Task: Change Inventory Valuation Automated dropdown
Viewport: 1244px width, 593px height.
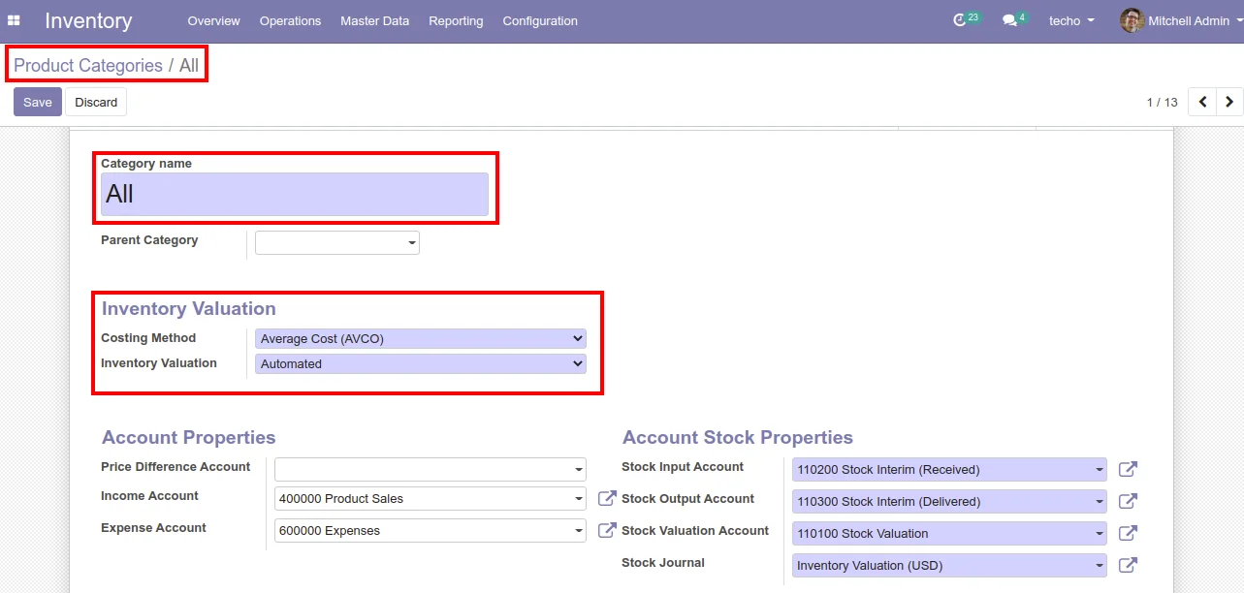Action: pos(421,363)
